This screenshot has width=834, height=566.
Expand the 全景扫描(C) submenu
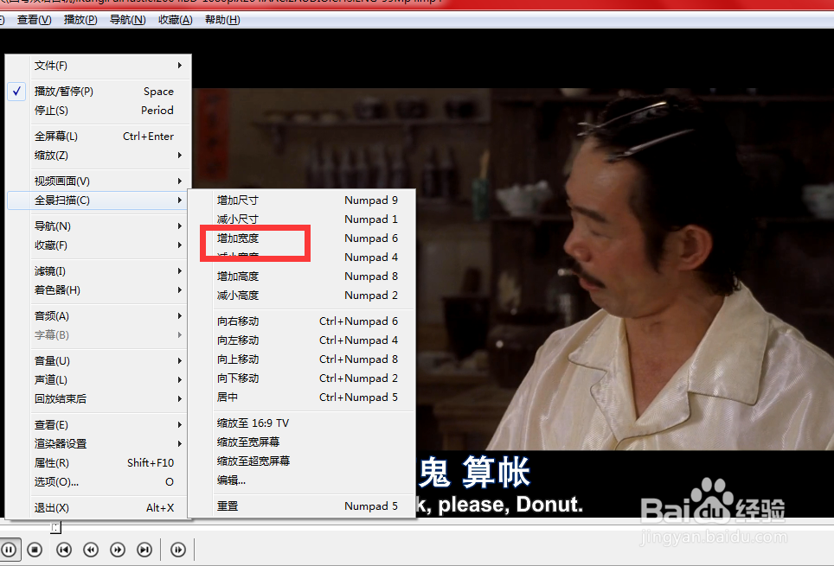[99, 200]
